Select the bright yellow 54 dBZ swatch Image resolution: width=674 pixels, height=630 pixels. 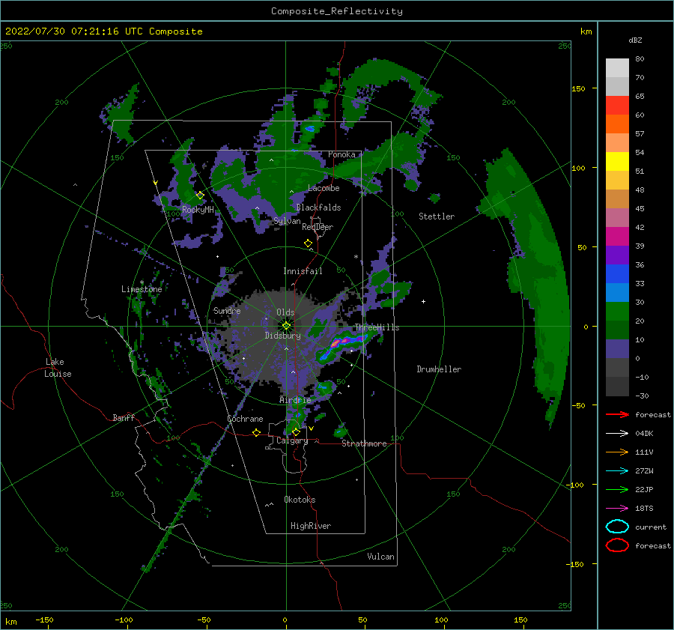click(617, 161)
